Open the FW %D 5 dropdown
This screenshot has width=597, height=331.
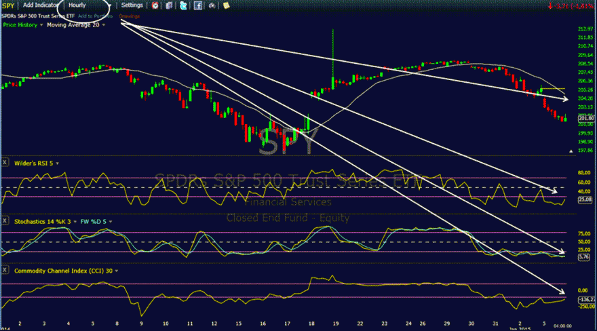pyautogui.click(x=111, y=221)
